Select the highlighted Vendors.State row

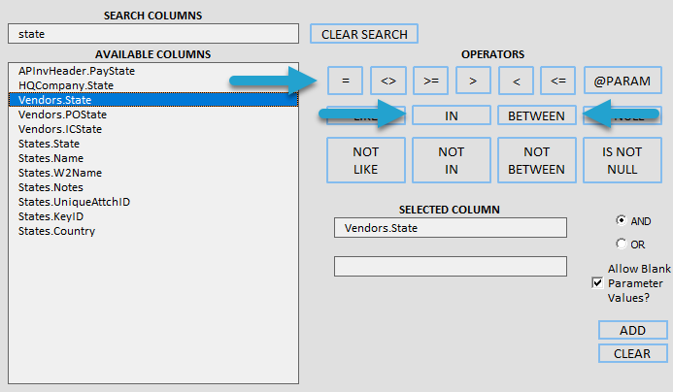tap(153, 100)
